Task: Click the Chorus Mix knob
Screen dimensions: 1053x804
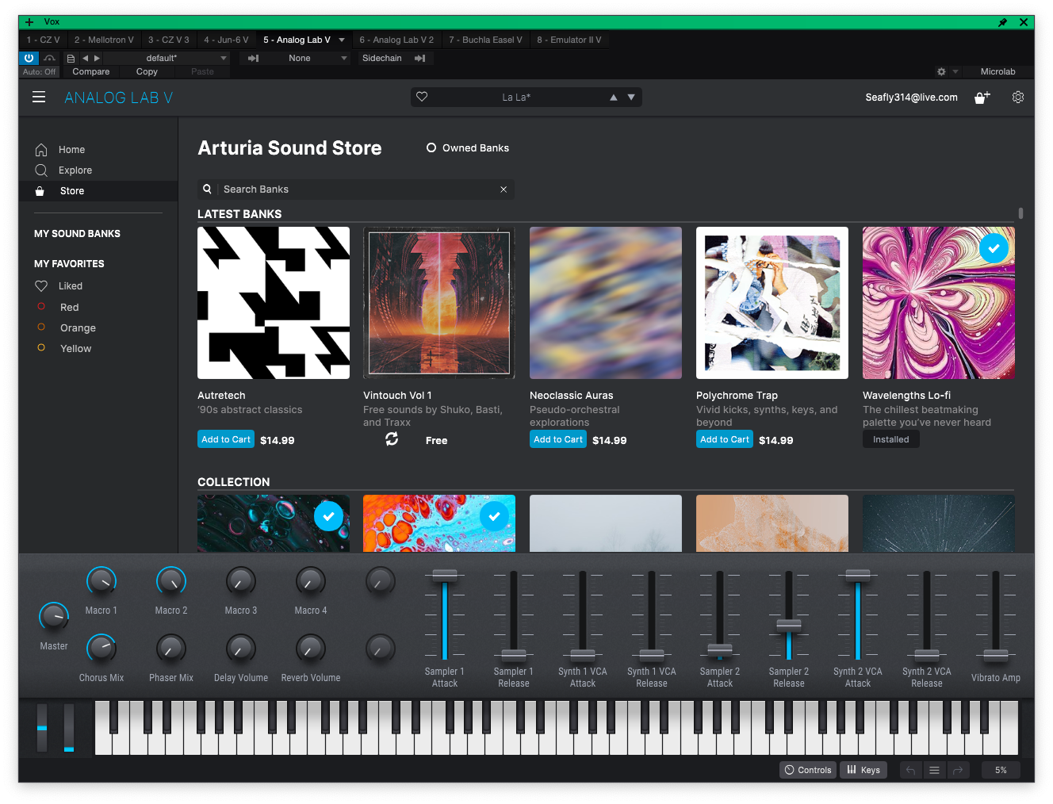Action: (x=101, y=649)
